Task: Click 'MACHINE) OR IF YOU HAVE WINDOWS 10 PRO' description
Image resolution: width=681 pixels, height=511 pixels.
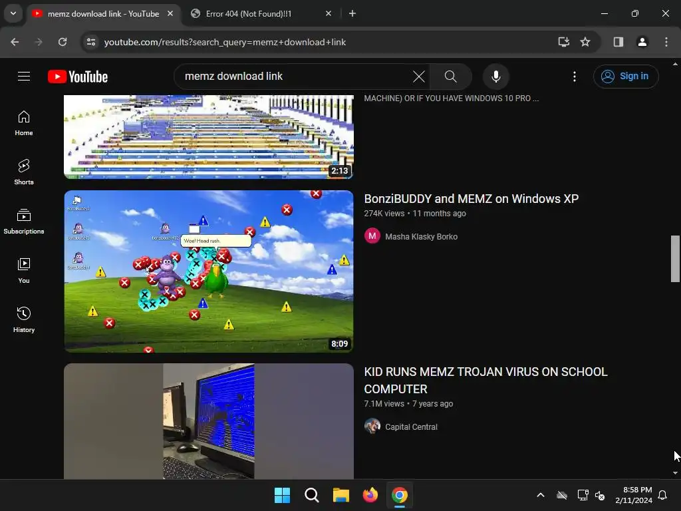Action: click(452, 98)
